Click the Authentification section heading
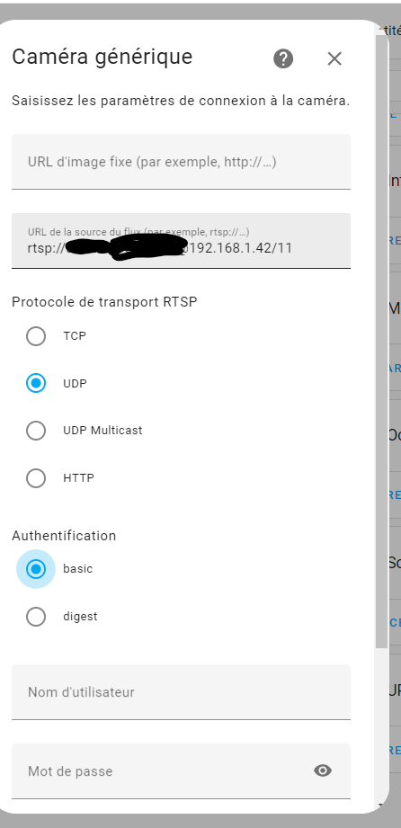Viewport: 401px width, 828px height. point(64,536)
